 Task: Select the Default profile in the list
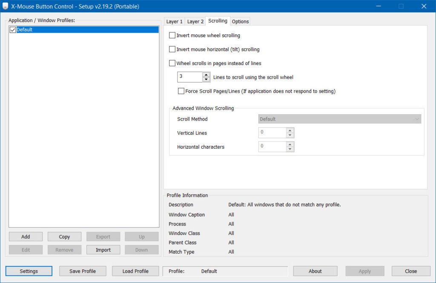43,29
